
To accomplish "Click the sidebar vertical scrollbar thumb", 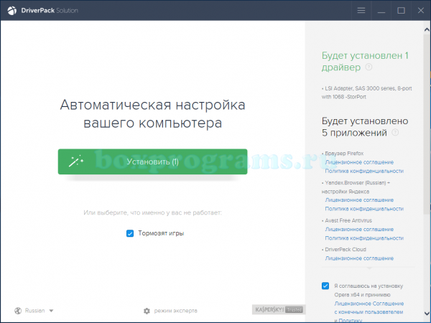I will click(427, 123).
